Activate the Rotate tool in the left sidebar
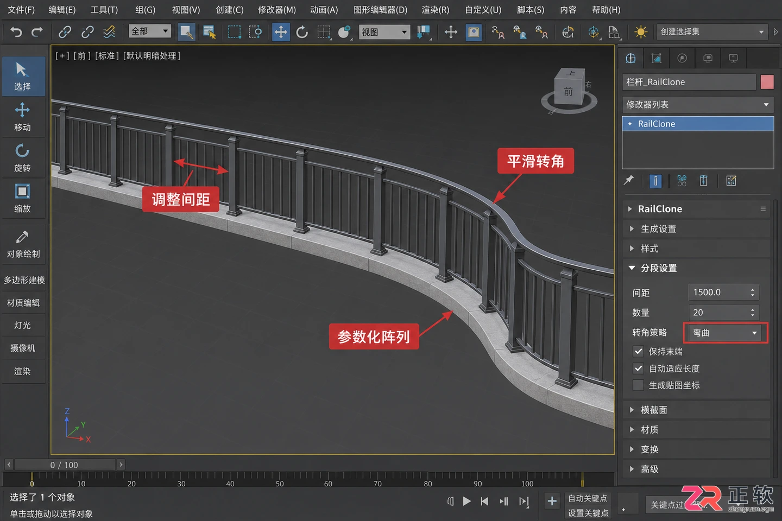The width and height of the screenshot is (782, 521). [23, 158]
